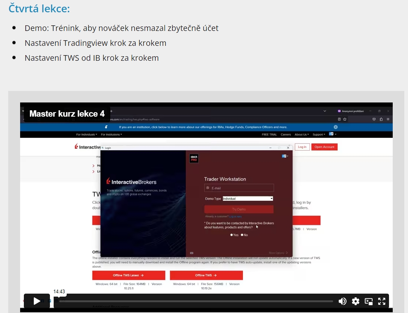Screen dimensions: 408x313
Task: Click the Log In button on website
Action: [x=302, y=147]
